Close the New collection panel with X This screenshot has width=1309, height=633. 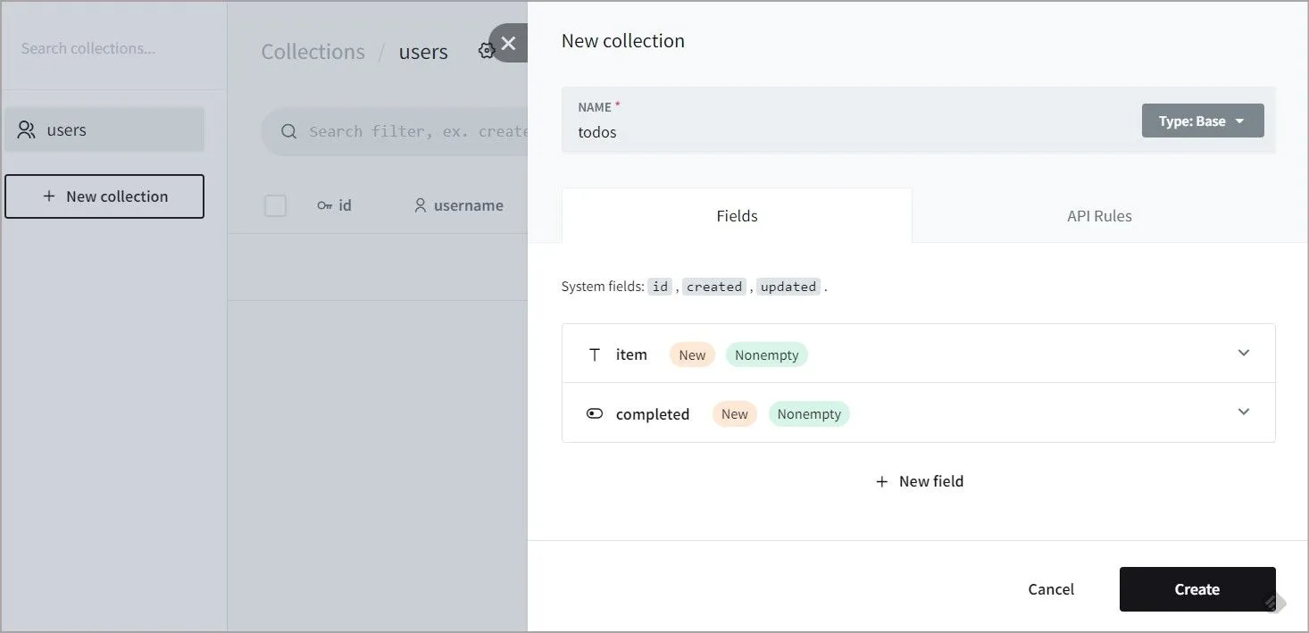[509, 43]
